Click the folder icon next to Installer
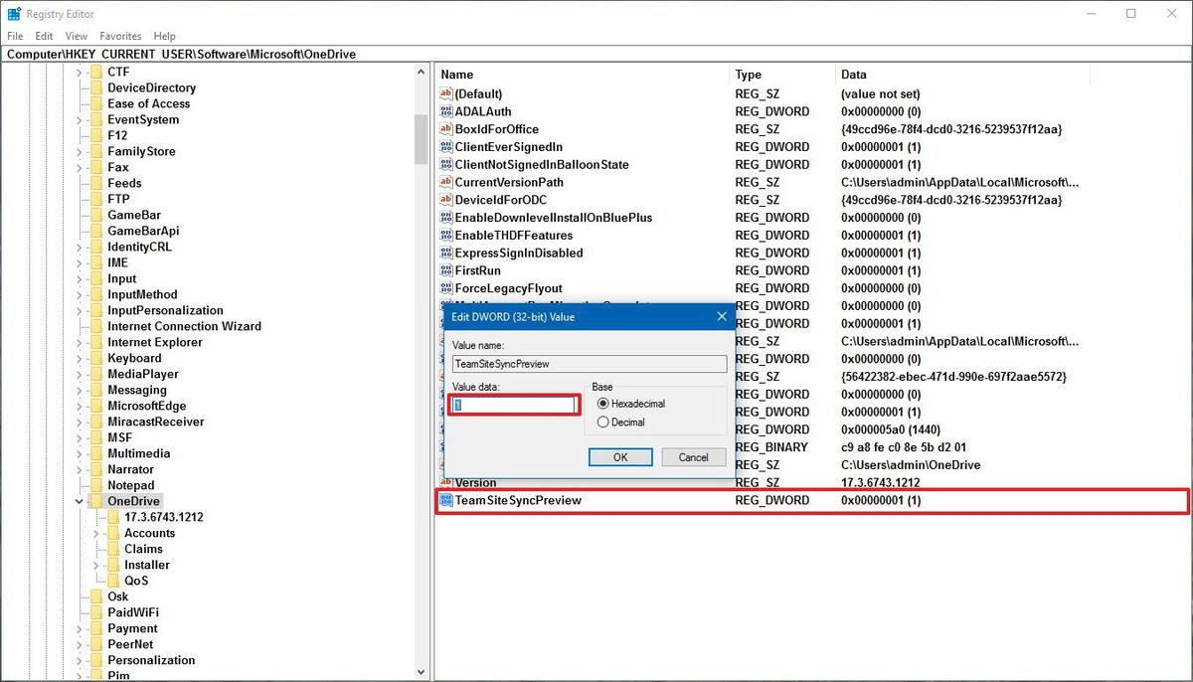The width and height of the screenshot is (1193, 682). point(112,564)
